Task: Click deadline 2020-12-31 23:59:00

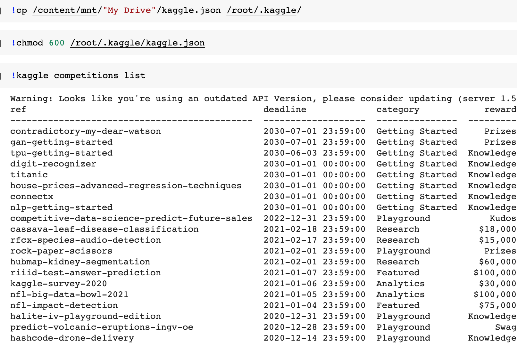Action: coord(314,316)
